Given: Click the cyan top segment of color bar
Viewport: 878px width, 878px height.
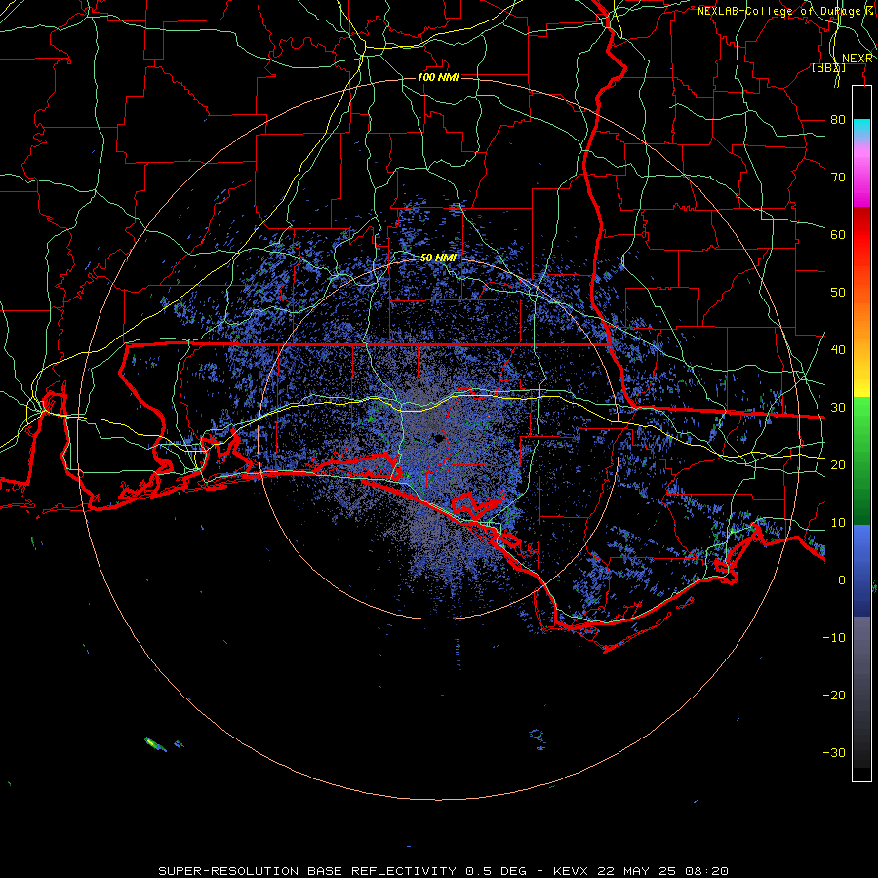Looking at the screenshot, I should click(861, 128).
